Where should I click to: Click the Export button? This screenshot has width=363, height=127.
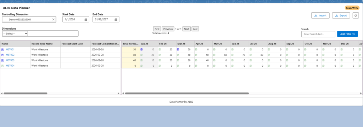pos(341,16)
